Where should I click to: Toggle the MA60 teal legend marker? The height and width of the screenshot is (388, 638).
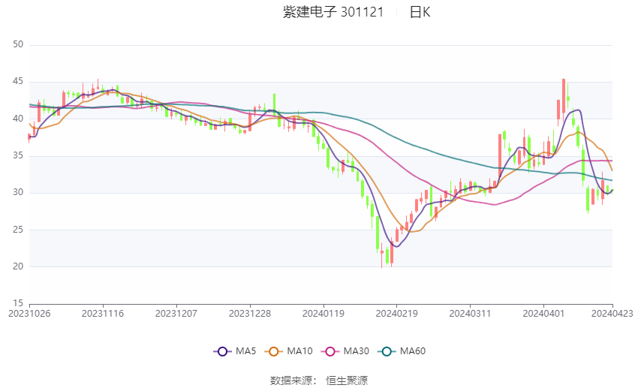(x=387, y=351)
